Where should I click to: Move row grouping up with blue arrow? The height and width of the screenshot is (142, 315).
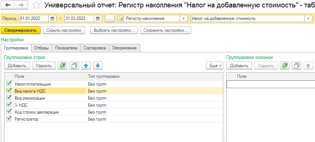pyautogui.click(x=86, y=66)
